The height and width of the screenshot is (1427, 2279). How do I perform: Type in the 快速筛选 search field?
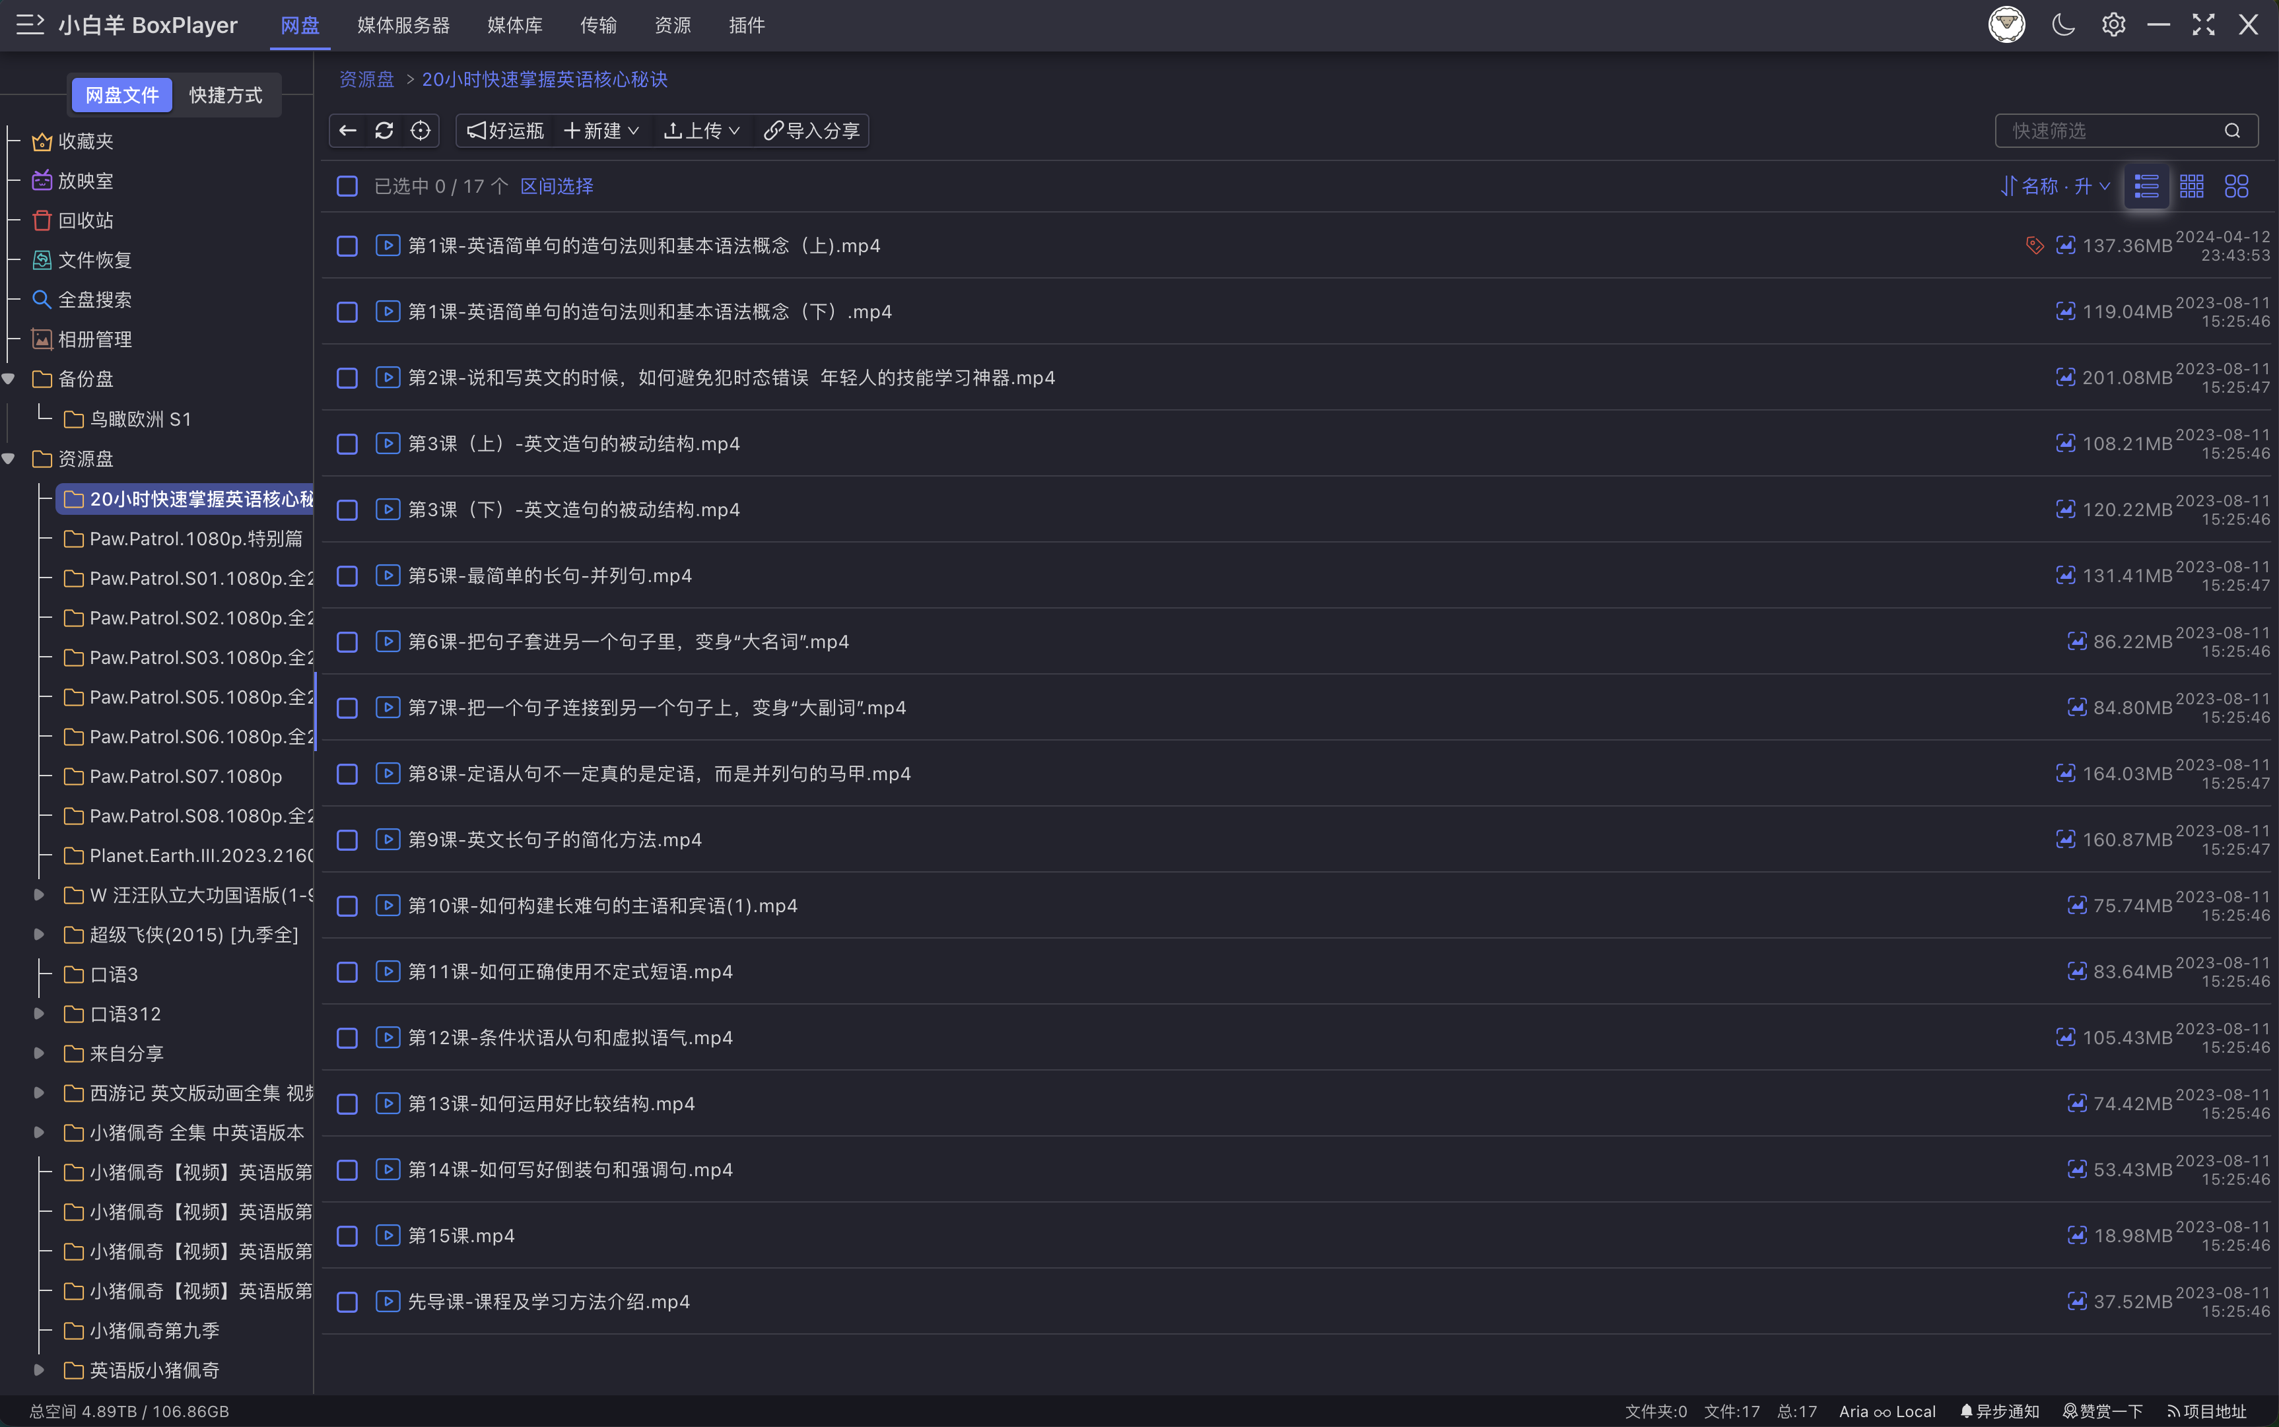click(x=2105, y=130)
